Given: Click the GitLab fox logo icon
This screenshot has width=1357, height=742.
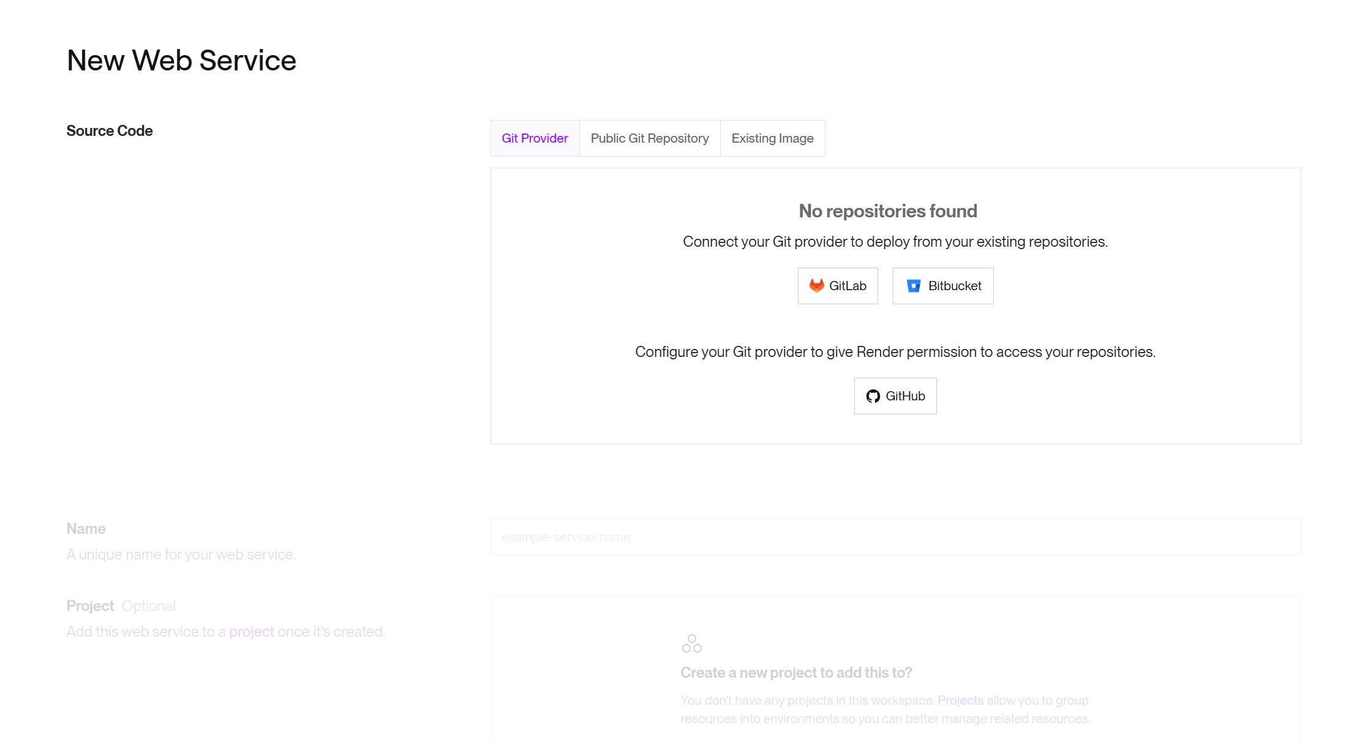Looking at the screenshot, I should pyautogui.click(x=816, y=285).
